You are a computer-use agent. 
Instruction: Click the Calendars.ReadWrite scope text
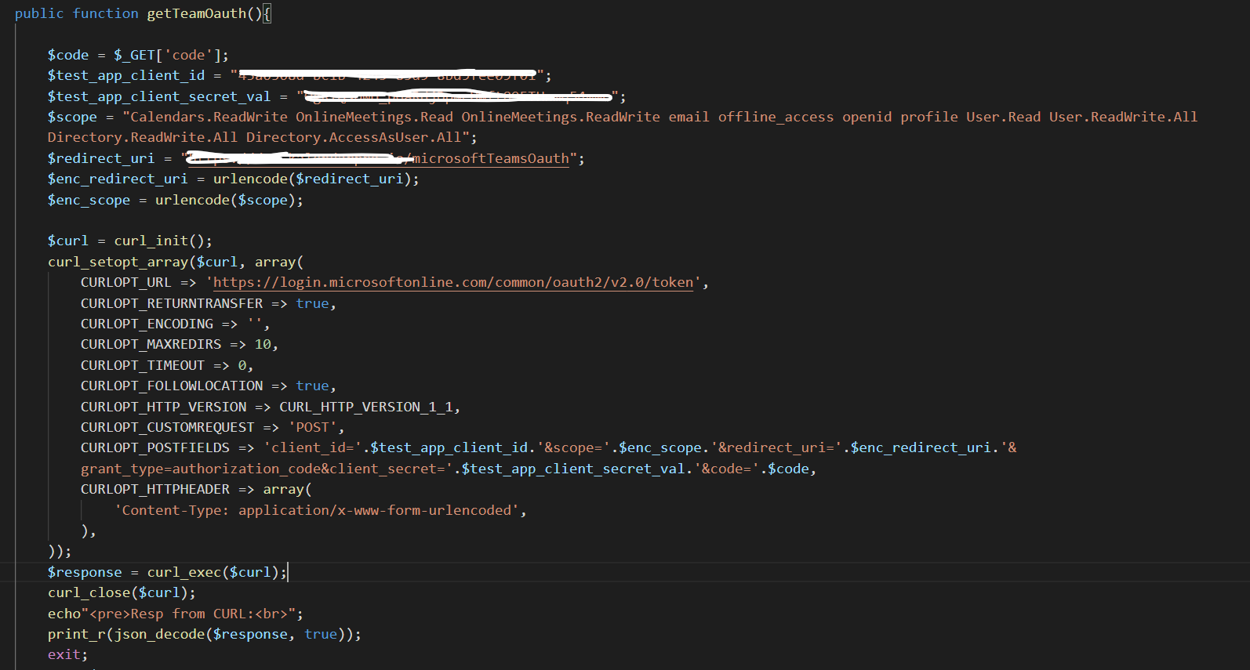pyautogui.click(x=209, y=117)
